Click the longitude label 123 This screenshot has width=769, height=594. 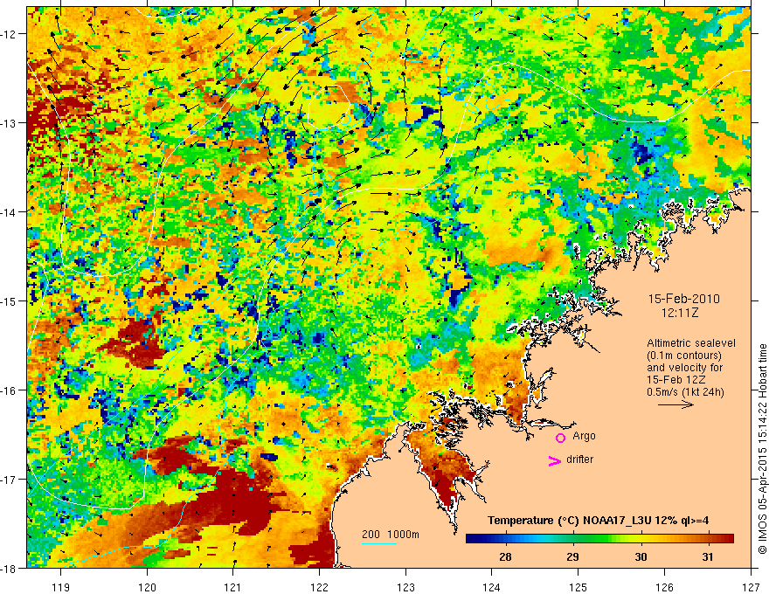click(405, 587)
